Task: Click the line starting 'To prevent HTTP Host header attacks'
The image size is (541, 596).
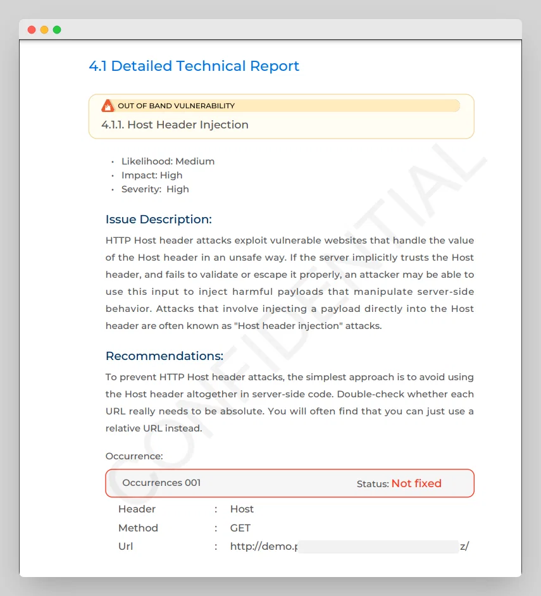Action: tap(290, 377)
